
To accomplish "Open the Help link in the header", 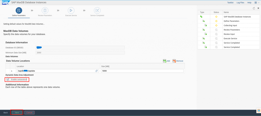I will point(249,3).
